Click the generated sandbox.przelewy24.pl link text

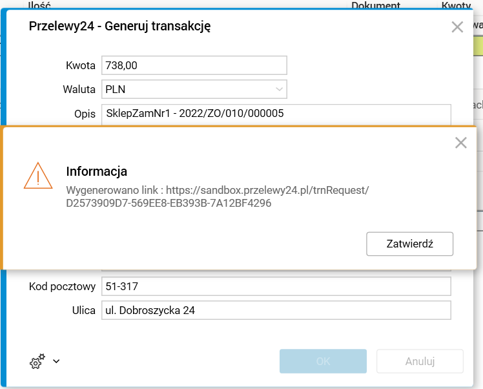pos(217,196)
